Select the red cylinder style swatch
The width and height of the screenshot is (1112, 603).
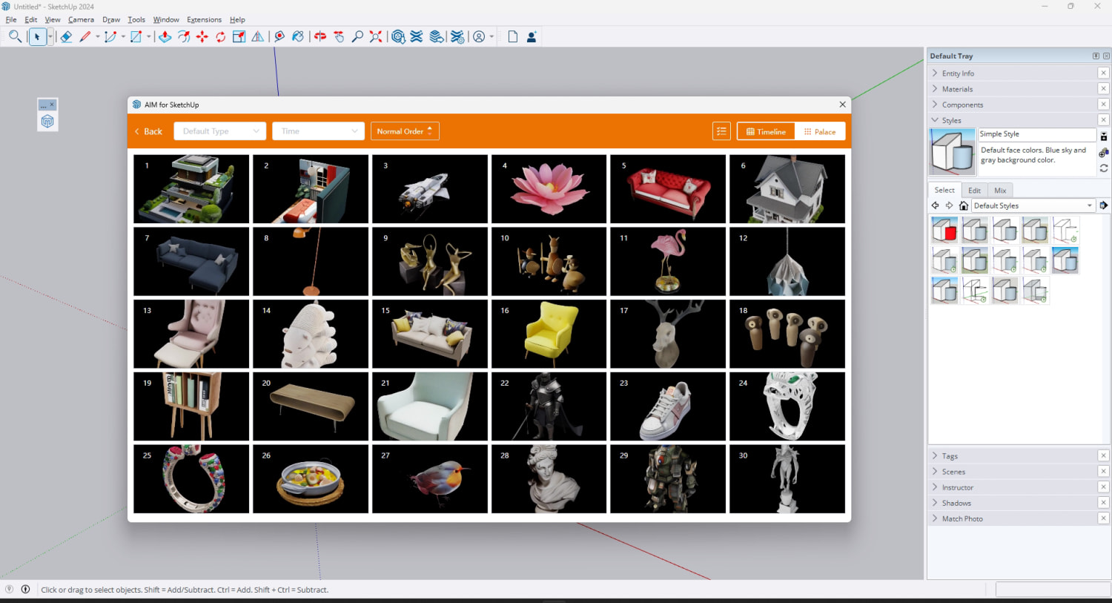[944, 231]
